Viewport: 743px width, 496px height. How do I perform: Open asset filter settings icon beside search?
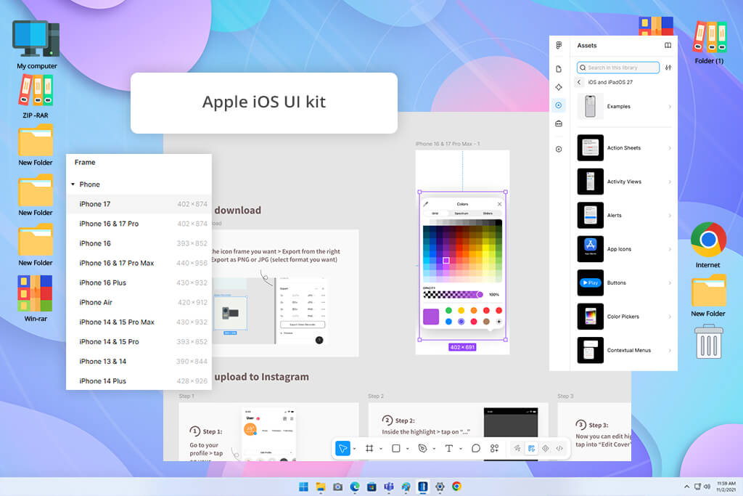coord(668,68)
